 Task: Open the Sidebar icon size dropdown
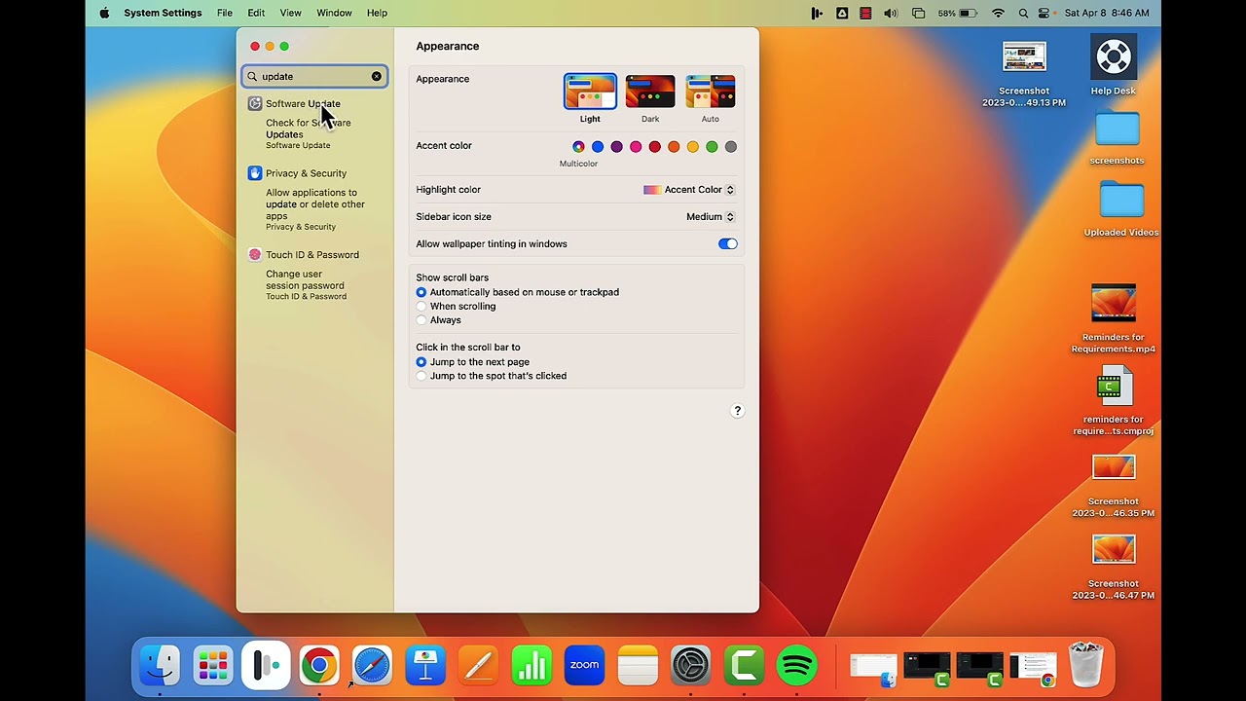[711, 217]
